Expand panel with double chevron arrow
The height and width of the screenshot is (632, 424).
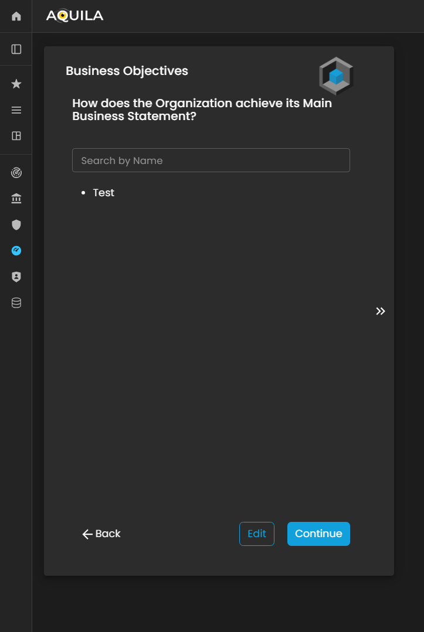coord(381,312)
